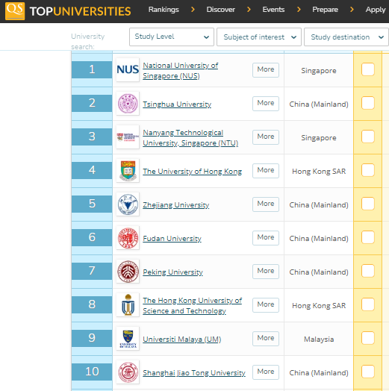Tick the checkbox for Tsinghua University

click(368, 103)
